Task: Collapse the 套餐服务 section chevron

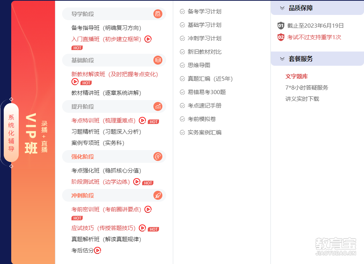Action: tap(282, 59)
